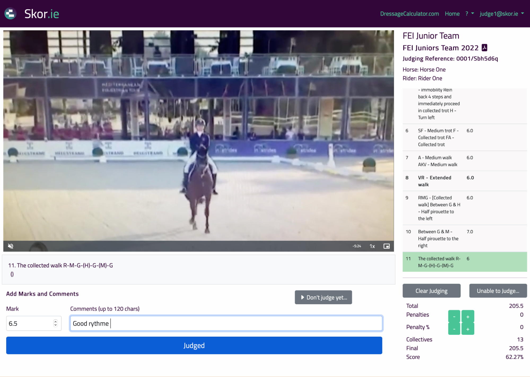Unmute the video audio
The image size is (530, 377).
(11, 246)
